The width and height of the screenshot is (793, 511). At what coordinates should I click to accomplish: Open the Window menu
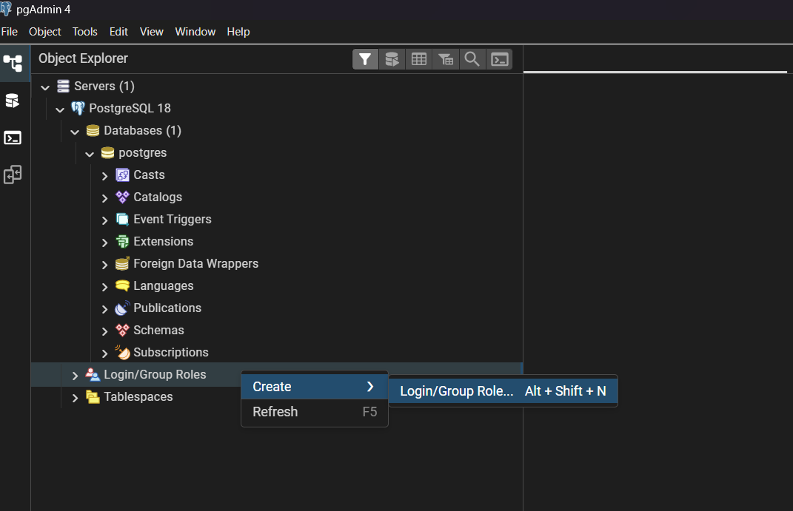click(x=195, y=32)
